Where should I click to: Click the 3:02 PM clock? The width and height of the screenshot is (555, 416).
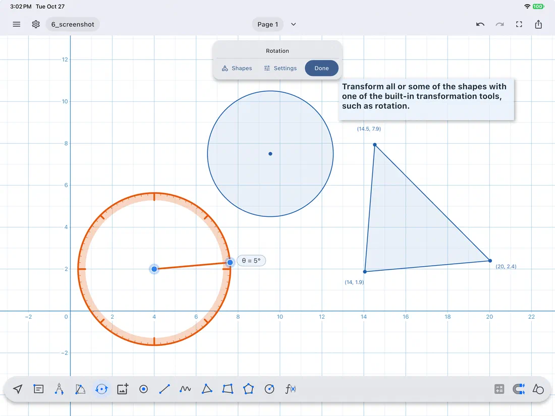[21, 7]
